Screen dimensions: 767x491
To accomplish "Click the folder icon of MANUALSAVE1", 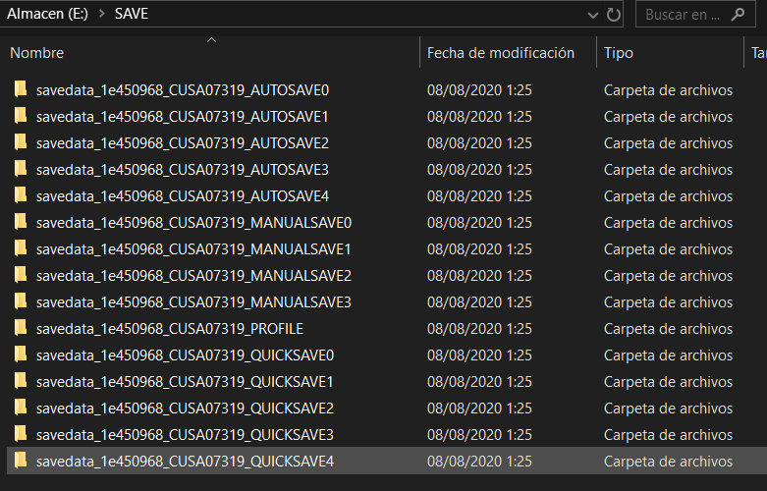I will pyautogui.click(x=21, y=248).
